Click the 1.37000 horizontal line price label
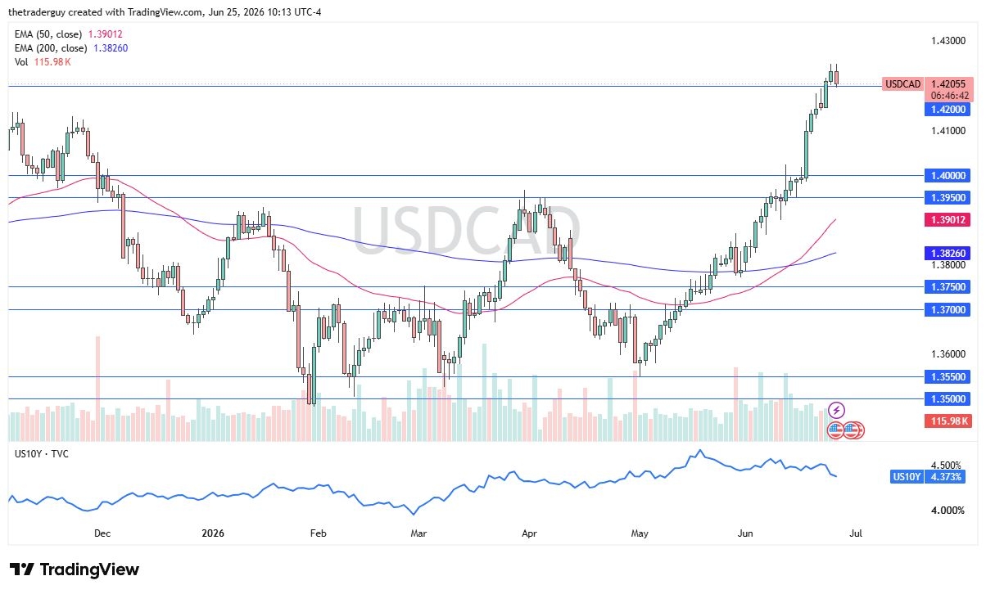Viewport: 986px width, 594px height. [948, 310]
